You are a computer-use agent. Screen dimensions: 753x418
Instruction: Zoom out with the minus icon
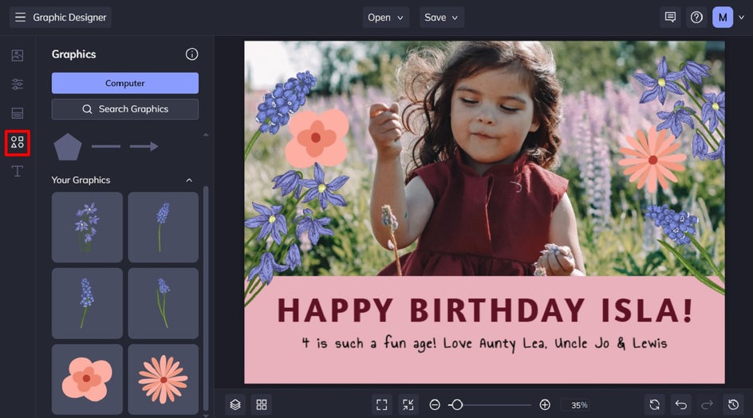pyautogui.click(x=435, y=405)
